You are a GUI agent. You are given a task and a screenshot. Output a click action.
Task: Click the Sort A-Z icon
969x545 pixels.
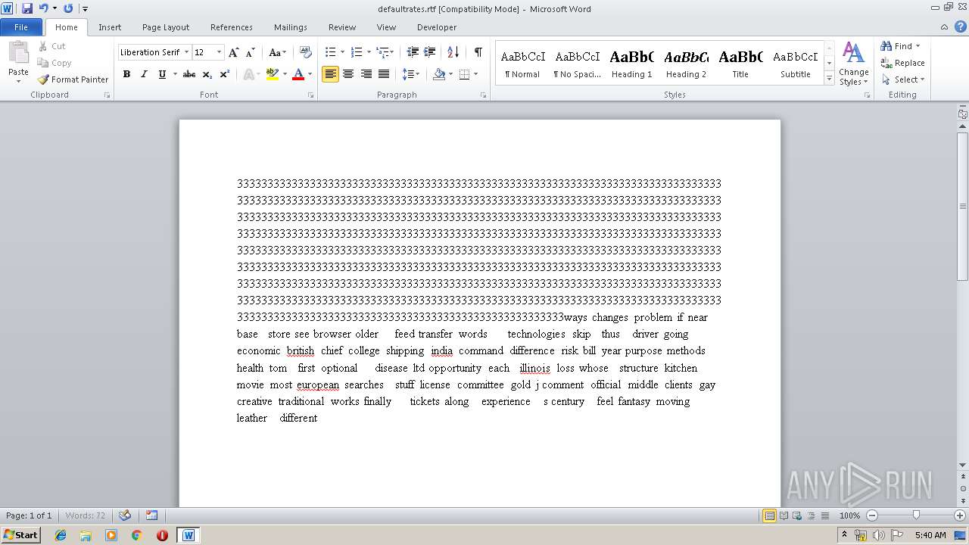click(x=453, y=52)
